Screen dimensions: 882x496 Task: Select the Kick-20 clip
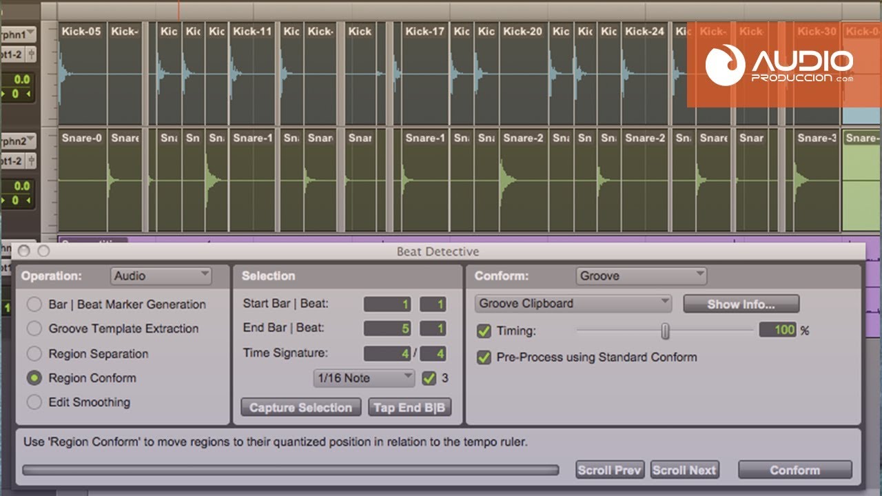point(524,74)
